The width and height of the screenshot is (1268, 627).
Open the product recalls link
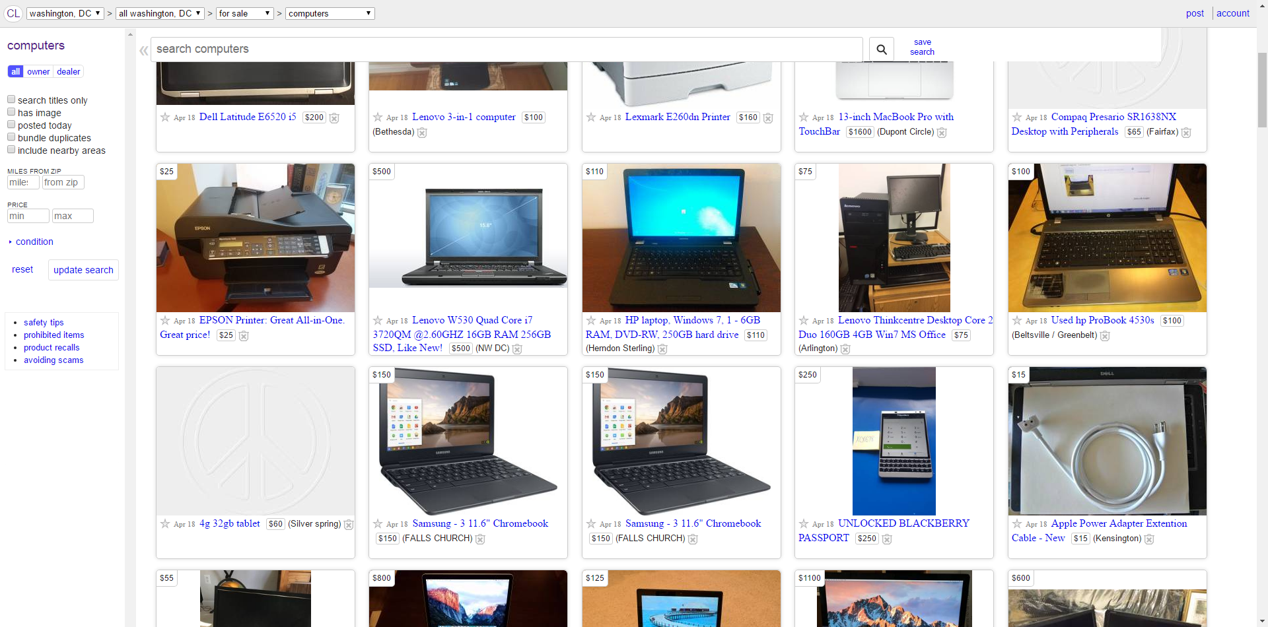(x=52, y=347)
